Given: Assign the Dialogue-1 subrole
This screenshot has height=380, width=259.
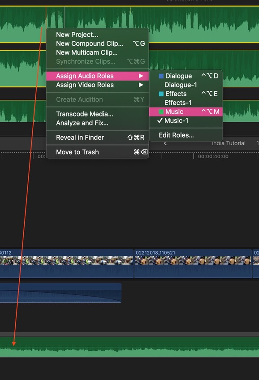Looking at the screenshot, I should coord(186,85).
